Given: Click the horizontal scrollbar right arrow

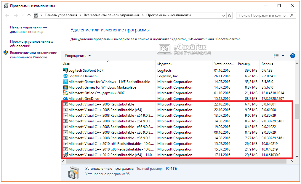Looking at the screenshot, I should (x=292, y=161).
